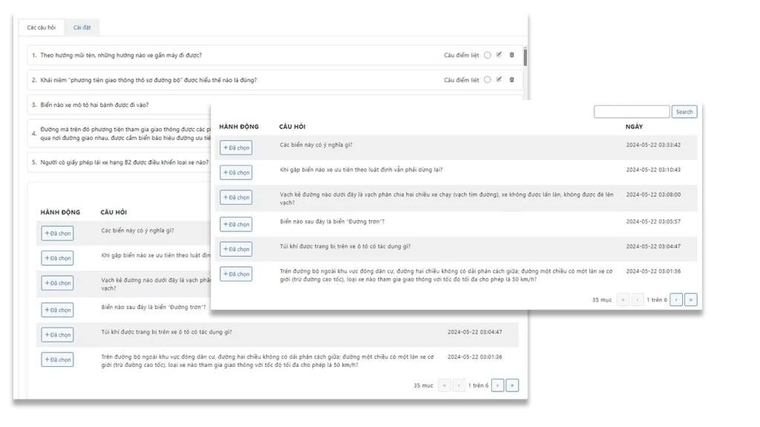Edit question 1 using the pencil icon

tap(499, 55)
